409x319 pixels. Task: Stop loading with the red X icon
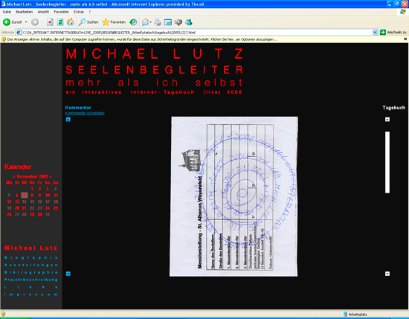point(50,22)
